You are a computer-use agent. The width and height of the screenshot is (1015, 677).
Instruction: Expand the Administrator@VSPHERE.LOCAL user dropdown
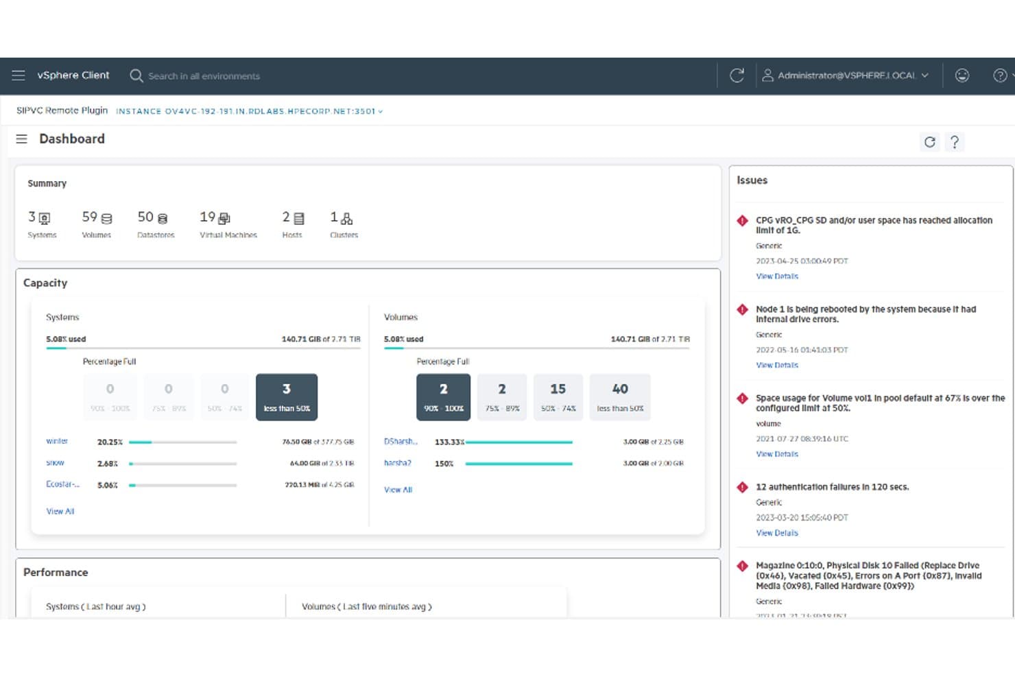click(x=846, y=75)
